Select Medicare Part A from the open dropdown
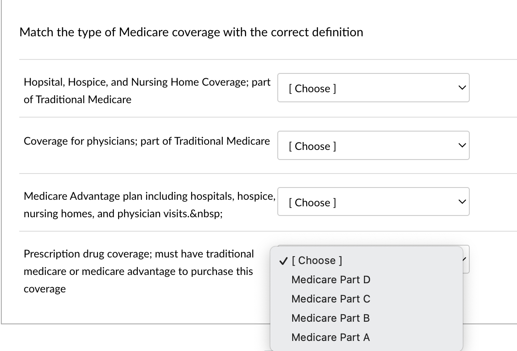 click(x=330, y=337)
